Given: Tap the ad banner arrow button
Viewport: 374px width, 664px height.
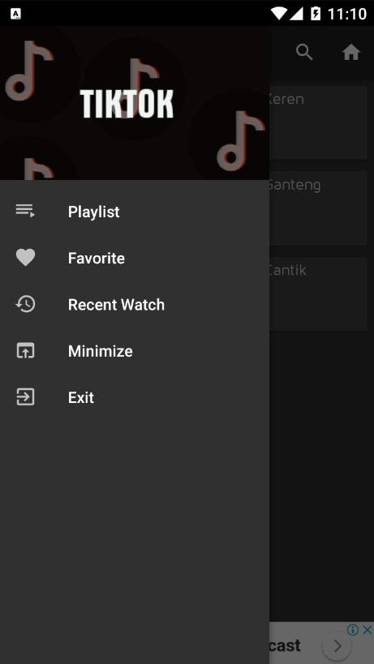Looking at the screenshot, I should tap(337, 646).
